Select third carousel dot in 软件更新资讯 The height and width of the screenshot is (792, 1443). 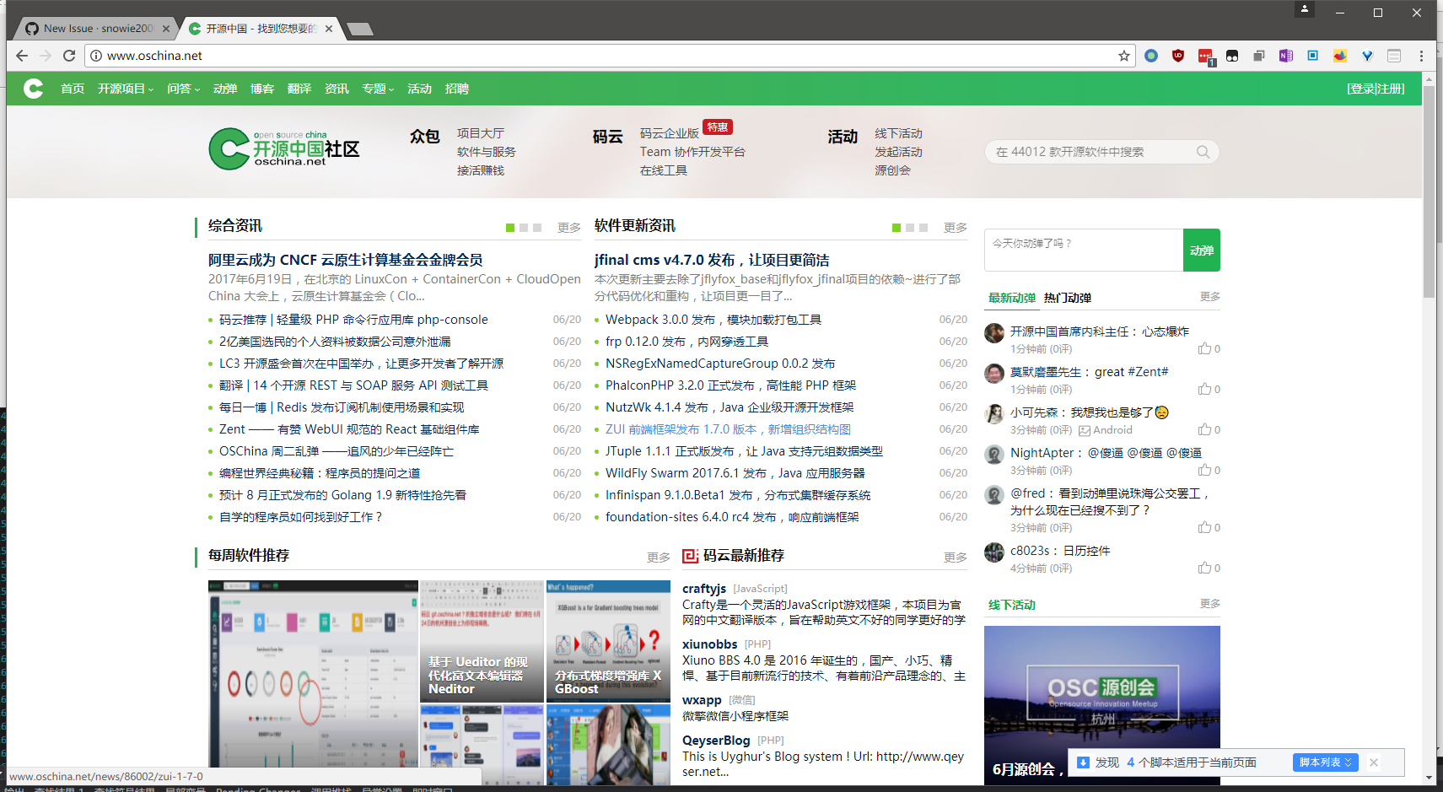(923, 228)
